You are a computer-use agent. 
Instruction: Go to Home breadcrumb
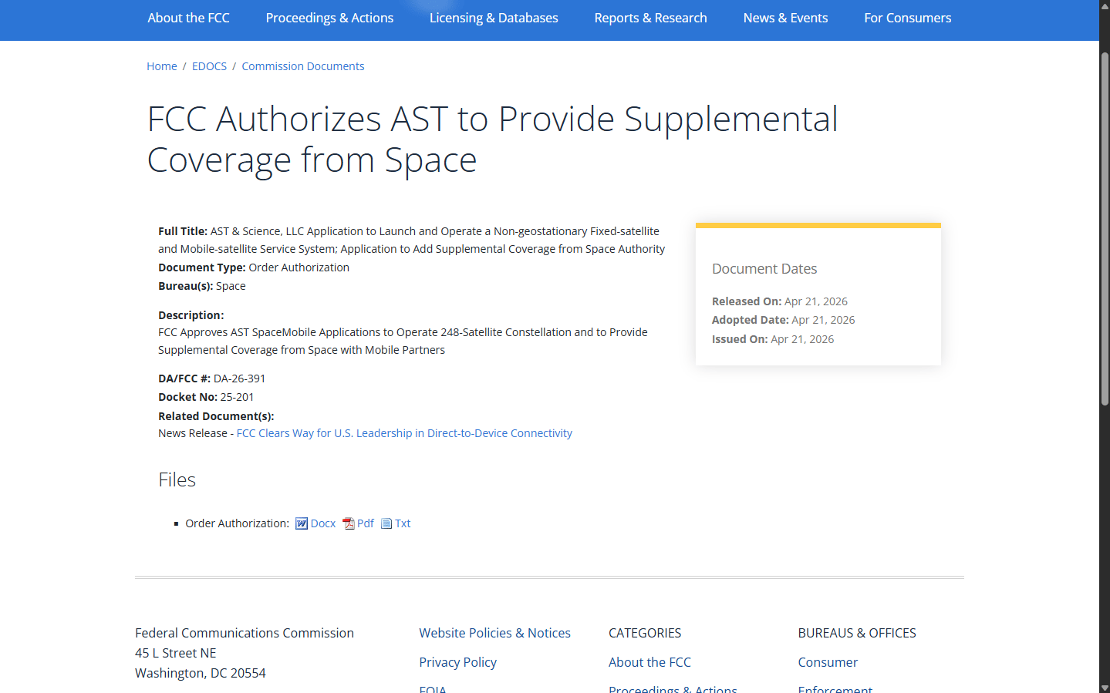[162, 66]
